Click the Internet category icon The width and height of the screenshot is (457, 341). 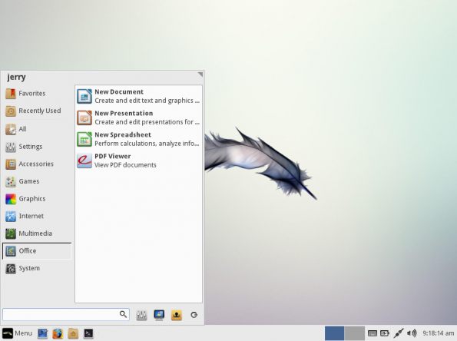11,217
